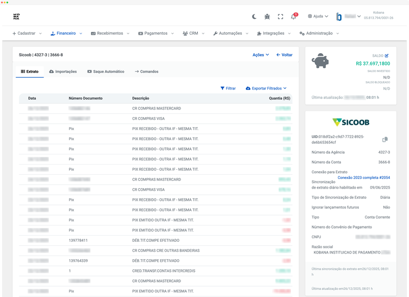409x297 pixels.
Task: Sort the table by the Data column header
Action: 32,98
